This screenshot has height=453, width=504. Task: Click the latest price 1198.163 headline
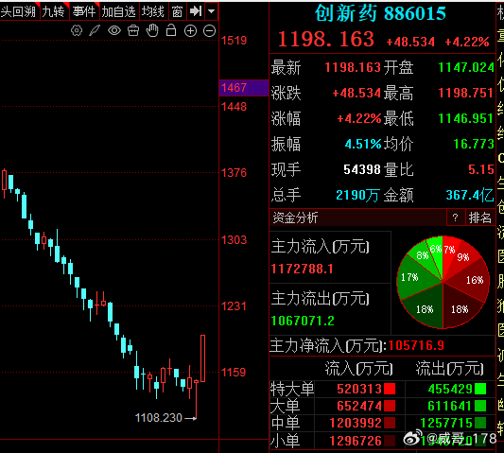[x=326, y=40]
